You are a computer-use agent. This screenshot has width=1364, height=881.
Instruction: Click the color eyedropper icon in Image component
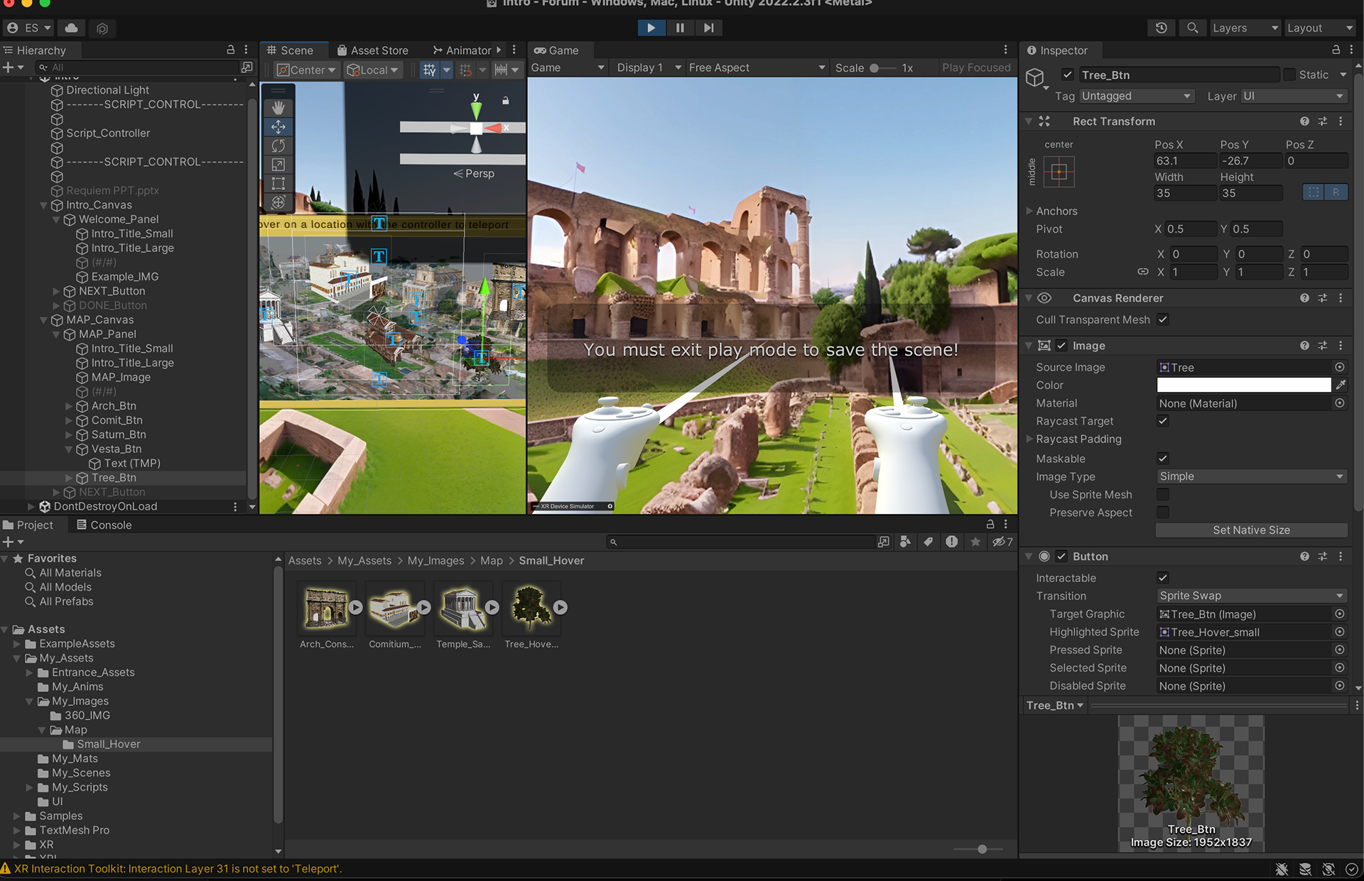point(1341,385)
